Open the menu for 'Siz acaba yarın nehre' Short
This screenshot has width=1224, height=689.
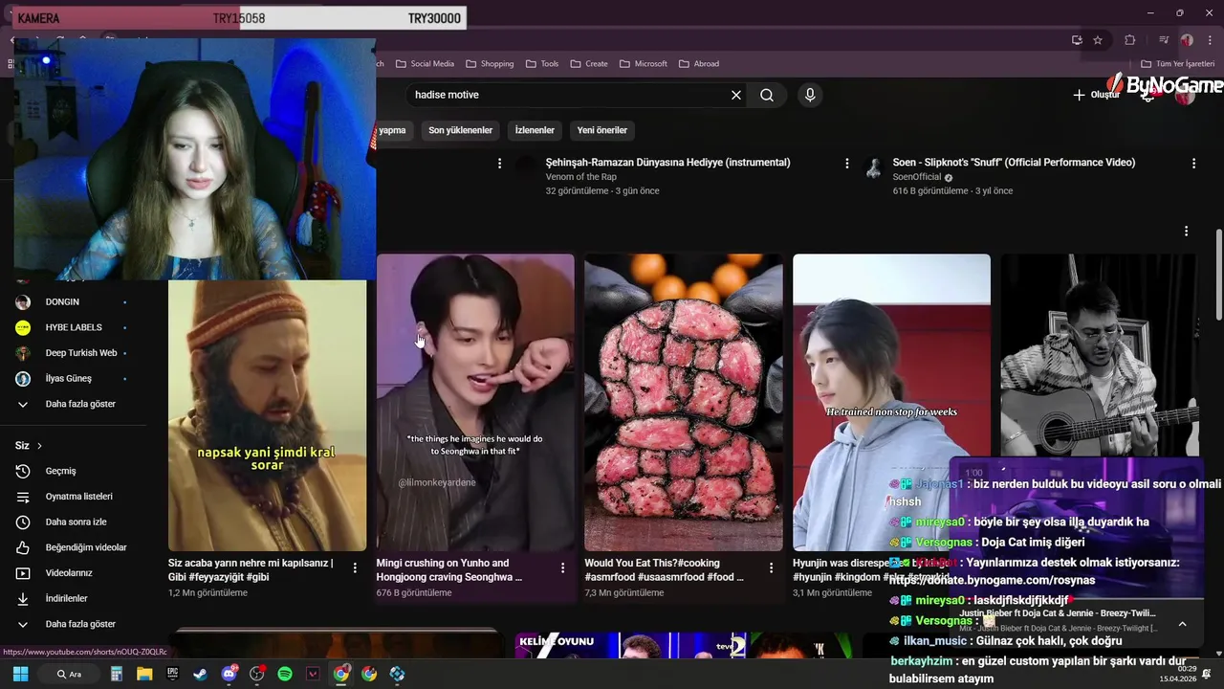pos(355,567)
